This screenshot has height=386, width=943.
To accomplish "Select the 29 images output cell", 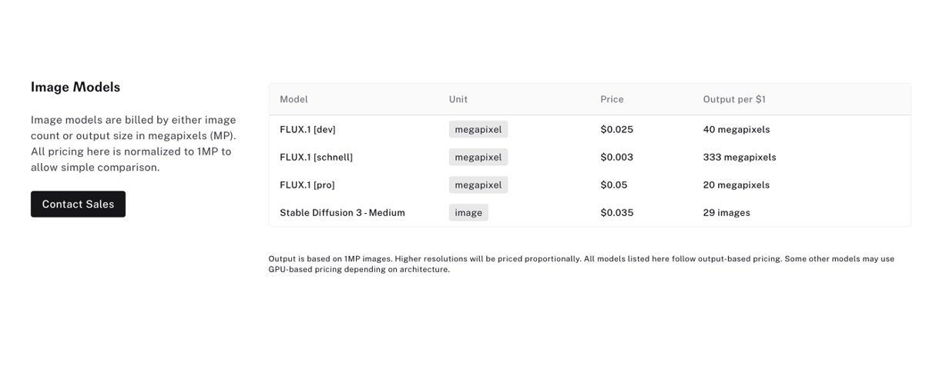I will tap(726, 212).
